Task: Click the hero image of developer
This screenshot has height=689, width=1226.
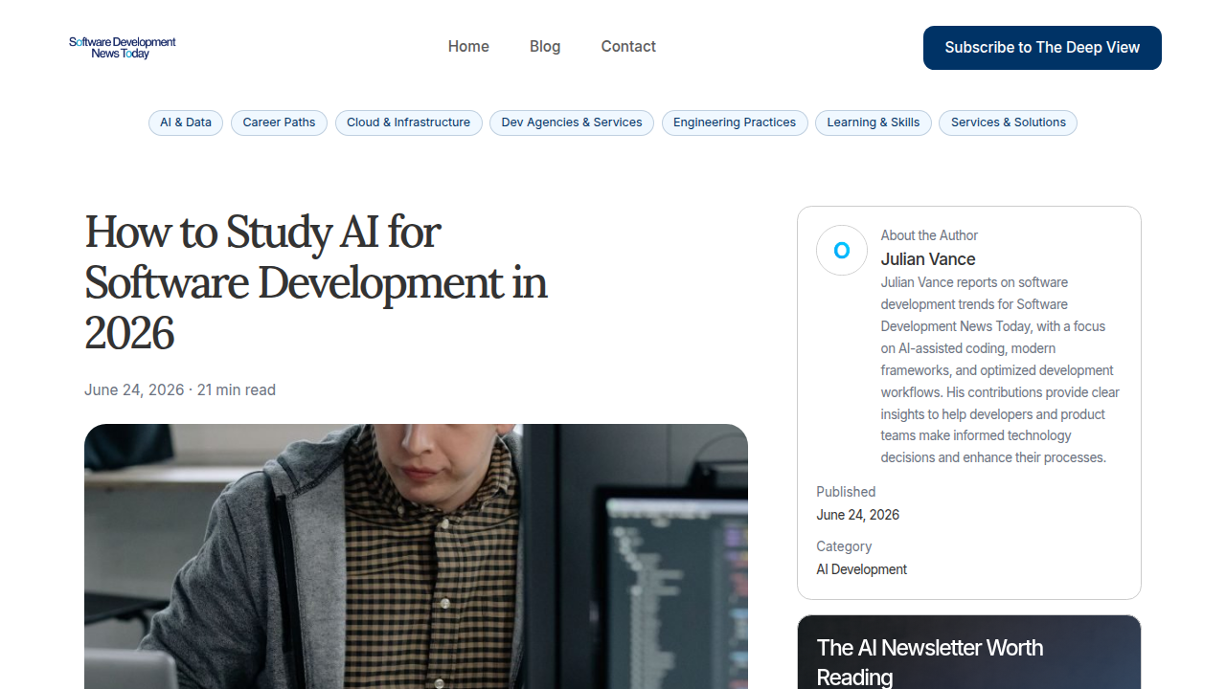Action: pos(416,556)
